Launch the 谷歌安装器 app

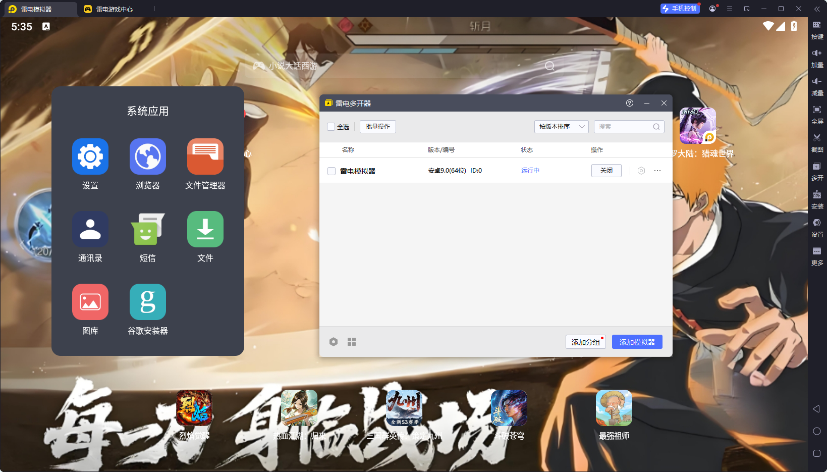pyautogui.click(x=148, y=302)
